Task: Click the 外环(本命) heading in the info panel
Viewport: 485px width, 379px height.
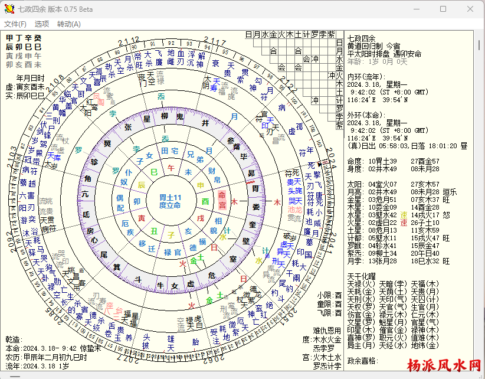Action: (x=365, y=115)
